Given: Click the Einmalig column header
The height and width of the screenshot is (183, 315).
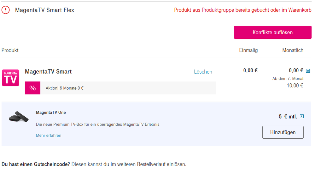Looking at the screenshot, I should [248, 50].
